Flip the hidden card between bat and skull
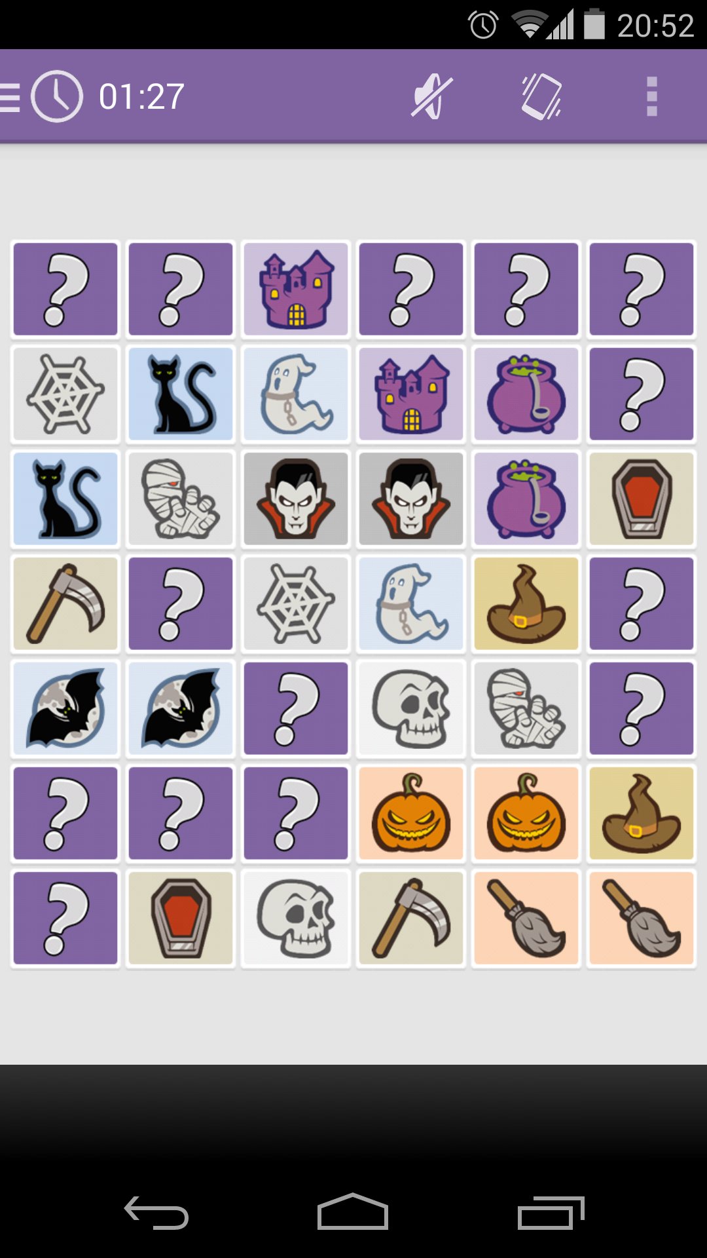Screen dimensions: 707x1258 [x=296, y=708]
